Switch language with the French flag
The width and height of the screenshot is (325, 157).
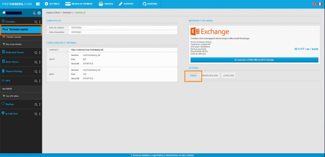320,4
